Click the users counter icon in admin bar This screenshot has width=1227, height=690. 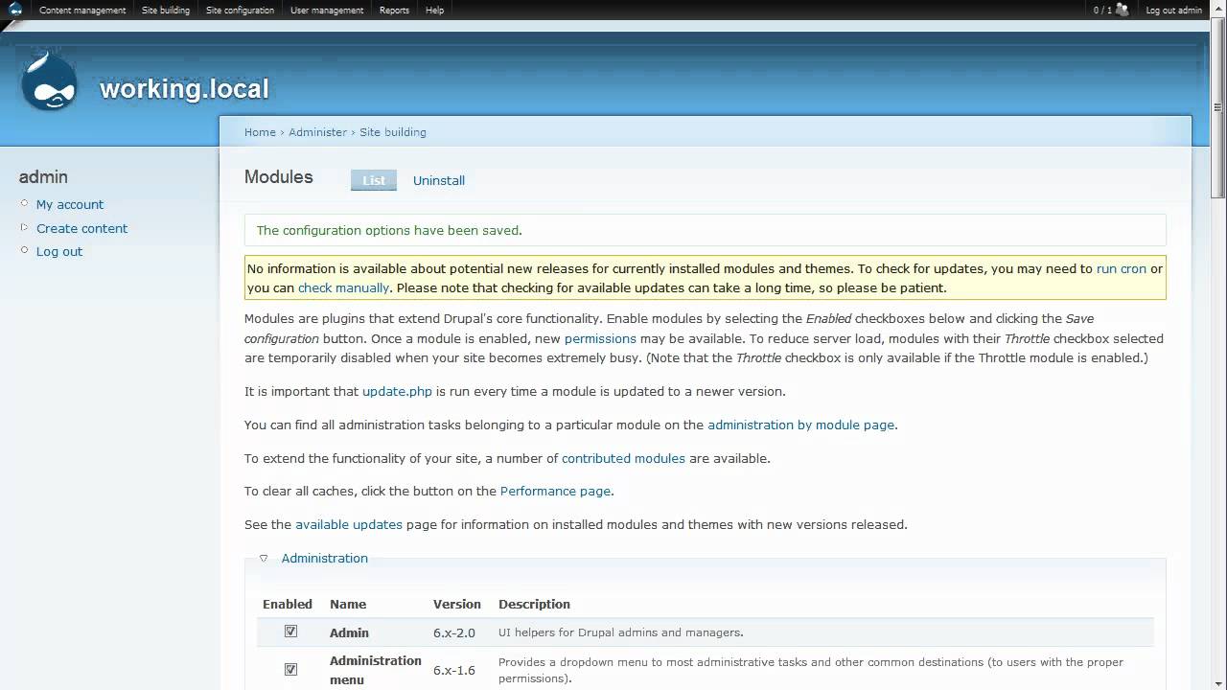[1122, 10]
